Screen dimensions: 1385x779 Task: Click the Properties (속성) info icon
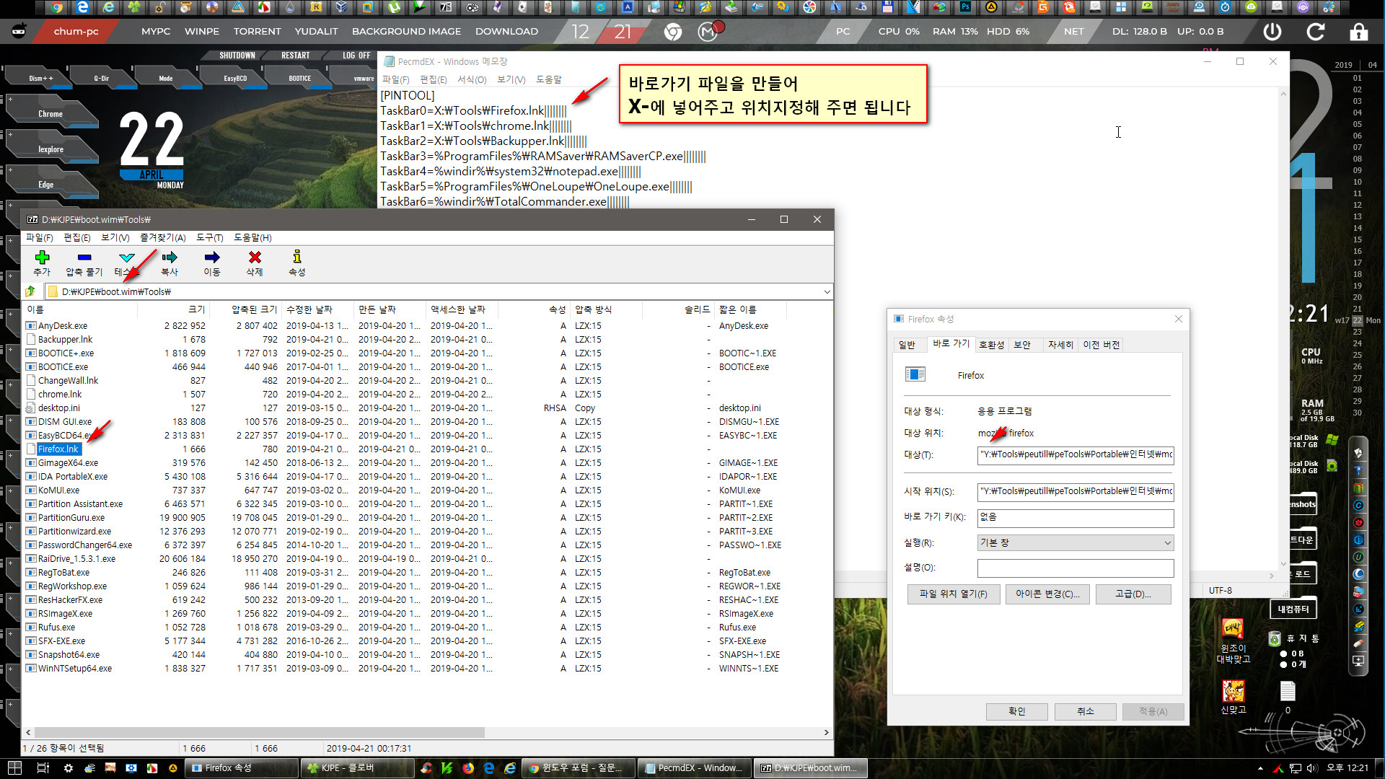pyautogui.click(x=296, y=257)
